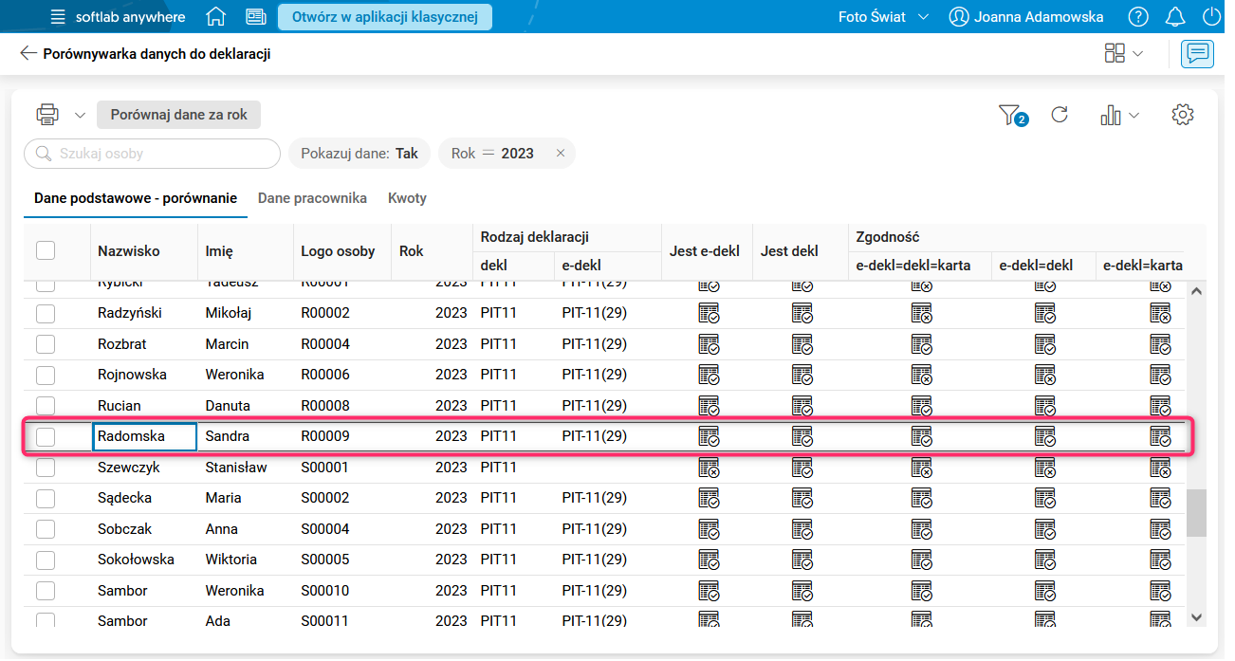Check the Szewczyk row checkbox

click(x=46, y=468)
